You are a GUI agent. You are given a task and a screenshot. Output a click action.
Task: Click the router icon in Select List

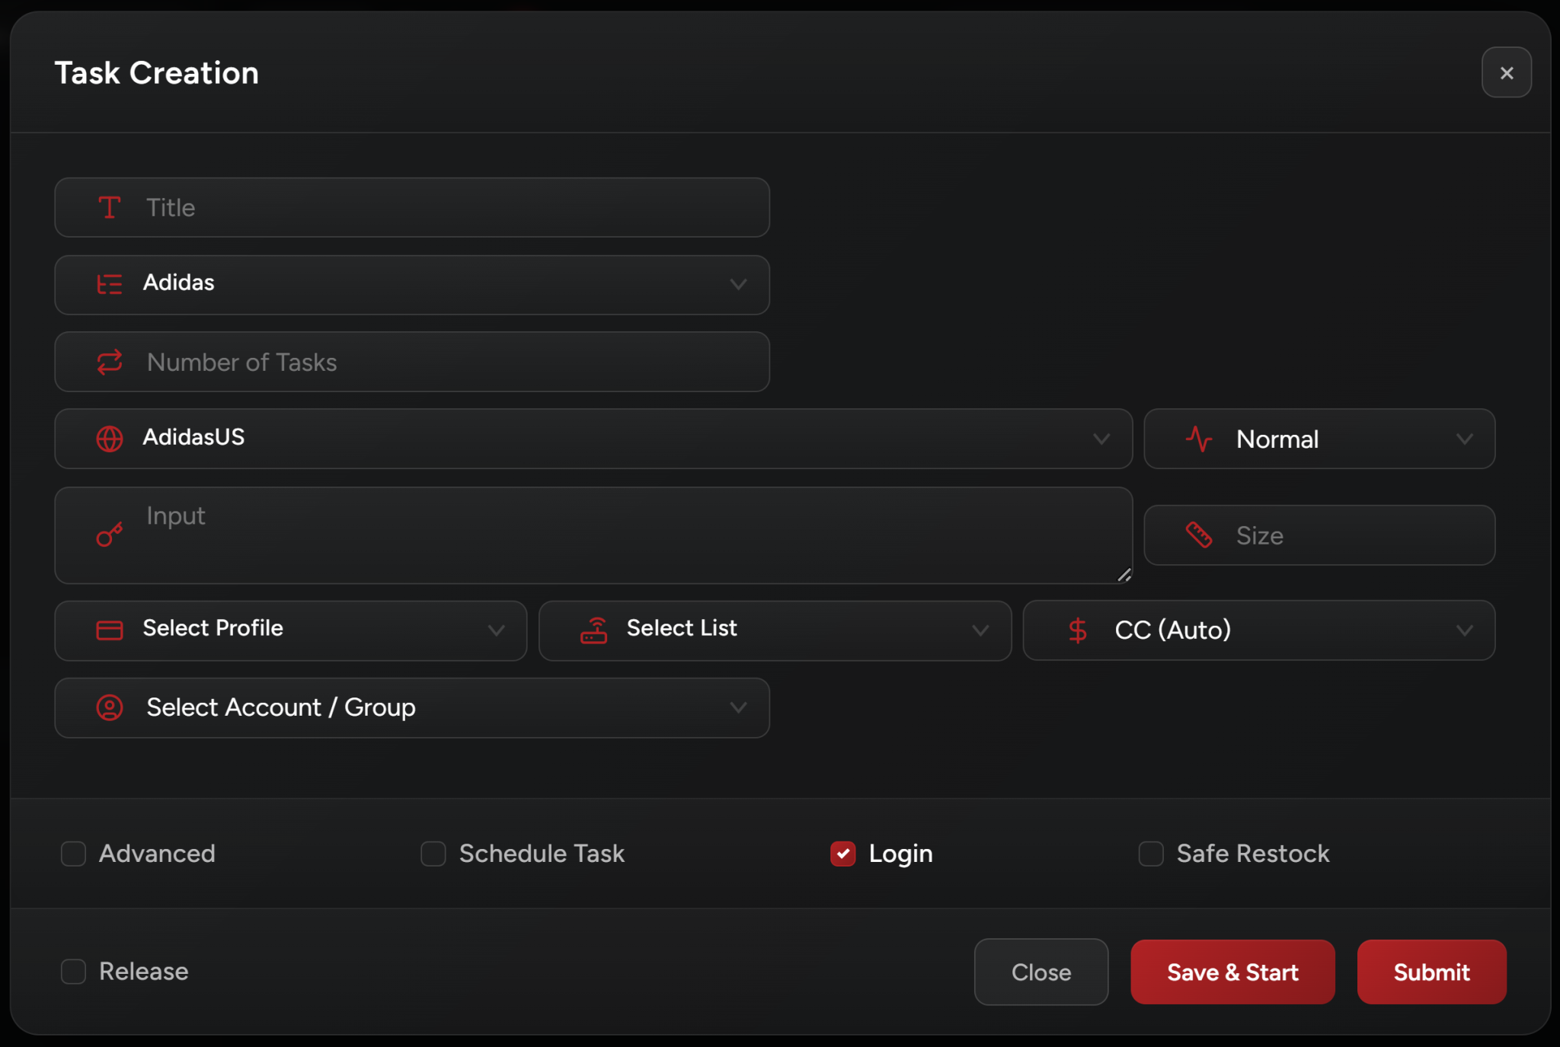coord(594,630)
